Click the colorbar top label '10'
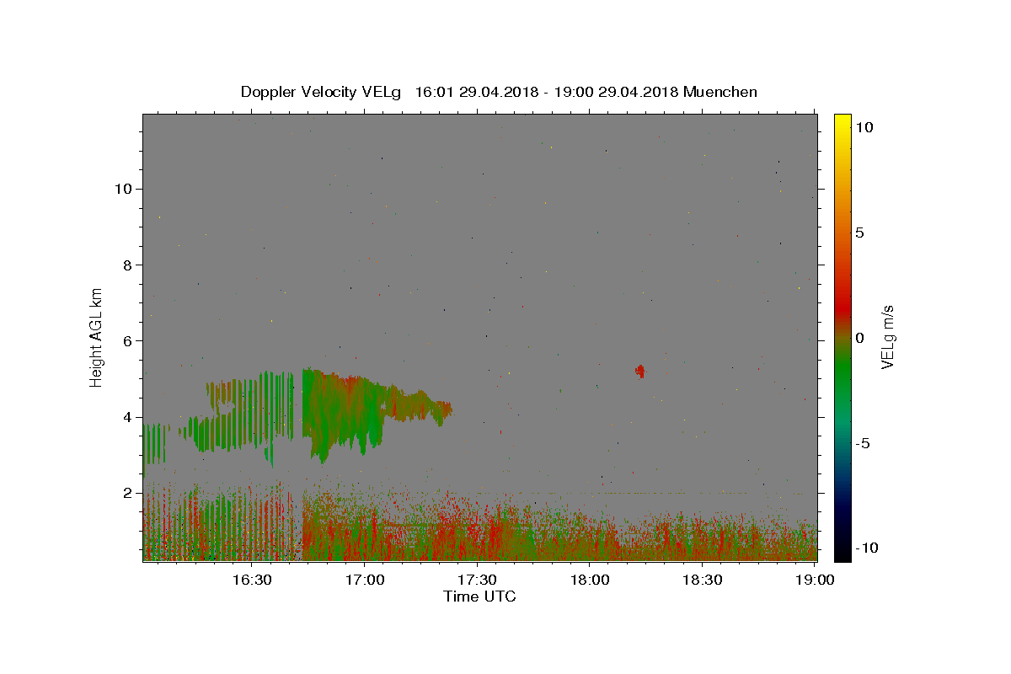Viewport: 1011px width, 674px height. (x=864, y=127)
